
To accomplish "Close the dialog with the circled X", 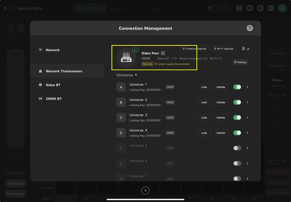I will tap(145, 190).
